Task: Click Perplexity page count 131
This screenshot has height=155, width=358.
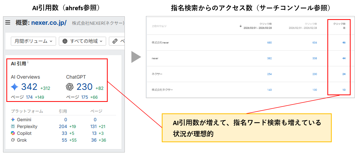Action: coord(94,126)
